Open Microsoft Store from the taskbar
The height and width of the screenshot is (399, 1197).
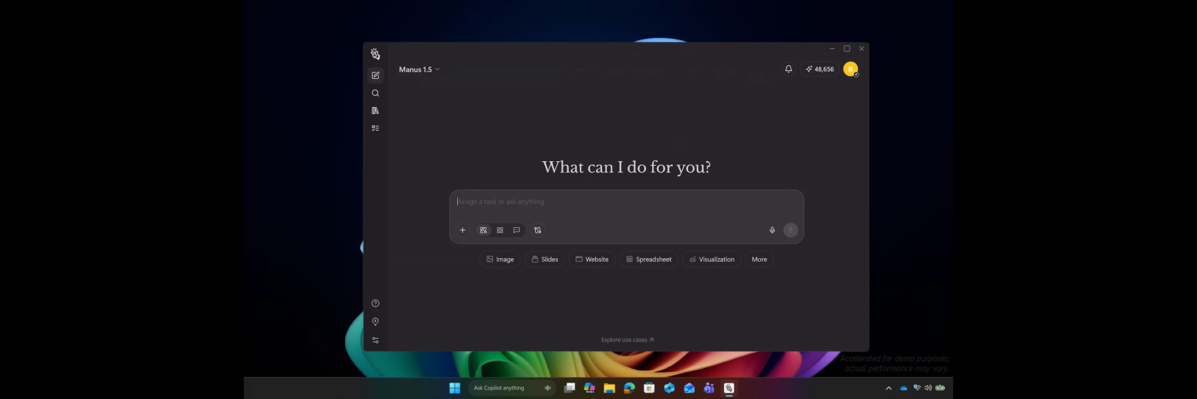point(649,388)
